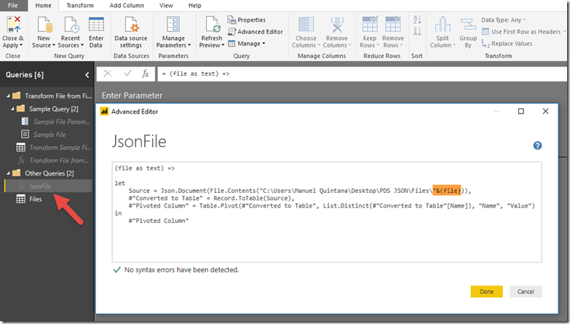The image size is (570, 324).
Task: Click the Group By icon
Action: tap(468, 25)
